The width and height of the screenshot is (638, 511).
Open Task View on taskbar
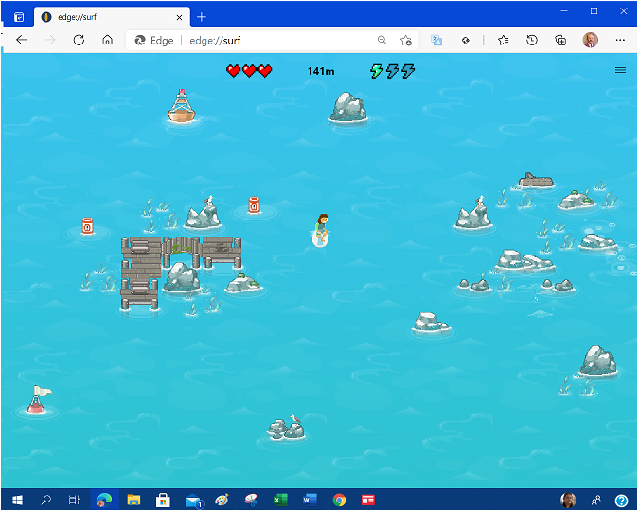pos(74,500)
